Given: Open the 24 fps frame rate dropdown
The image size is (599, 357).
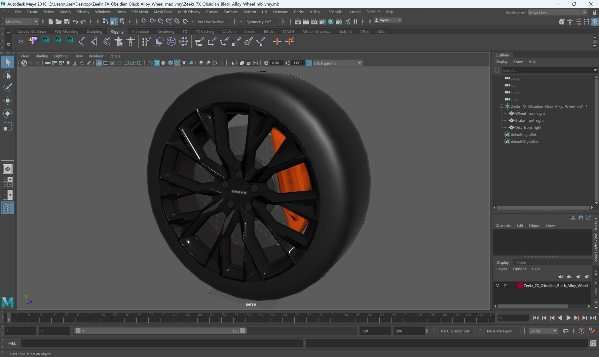Looking at the screenshot, I should click(x=543, y=331).
